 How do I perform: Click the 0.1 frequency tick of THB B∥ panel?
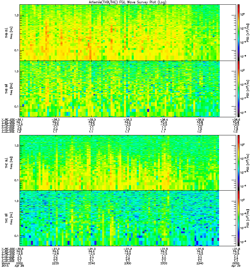tap(16, 106)
